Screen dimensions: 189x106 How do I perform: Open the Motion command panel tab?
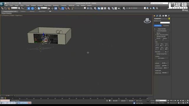click(163, 16)
